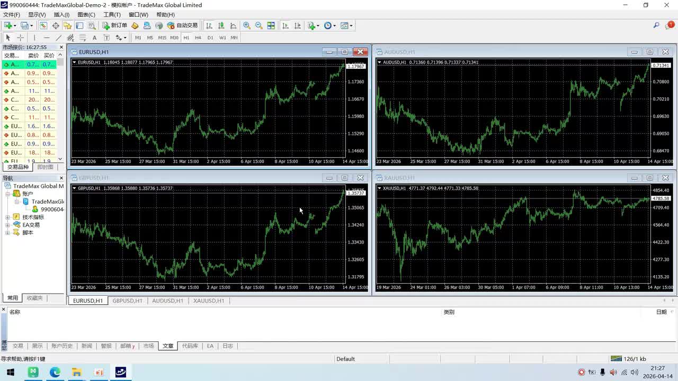Open the notification bubble icon
Screen dimensions: 678x381
click(669, 25)
